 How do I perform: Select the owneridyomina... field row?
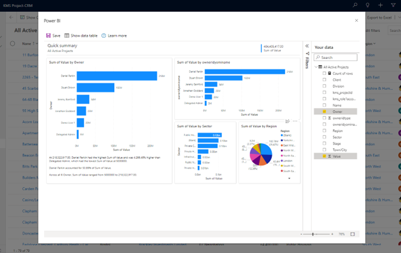(335, 124)
